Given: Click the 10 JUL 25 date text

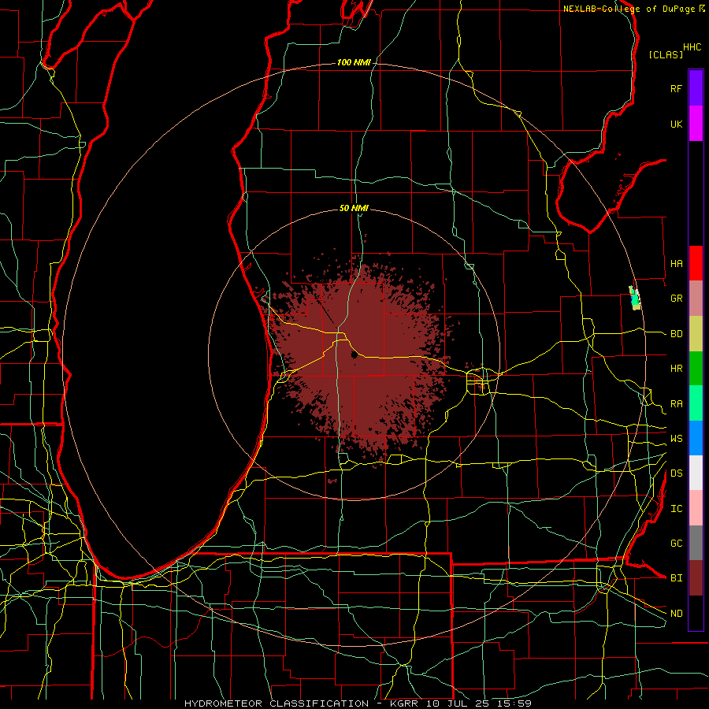Looking at the screenshot, I should (x=458, y=703).
